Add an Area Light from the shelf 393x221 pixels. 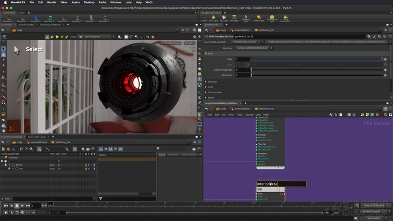[234, 18]
